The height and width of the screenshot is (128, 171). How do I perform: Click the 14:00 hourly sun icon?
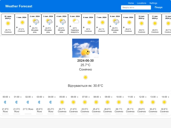click(164, 102)
